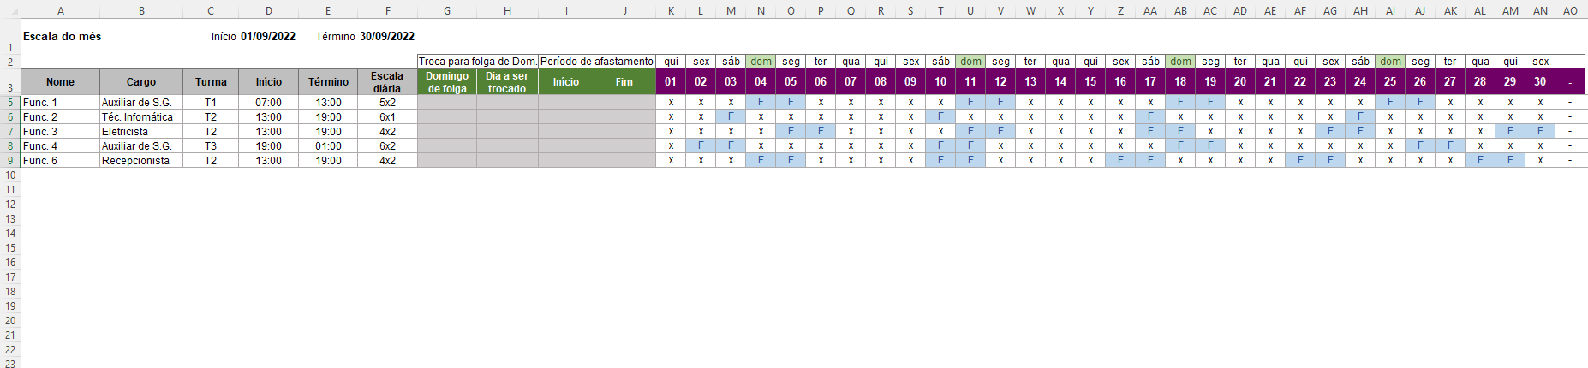Viewport: 1588px width, 368px height.
Task: Select row 5 header
Action: click(10, 102)
